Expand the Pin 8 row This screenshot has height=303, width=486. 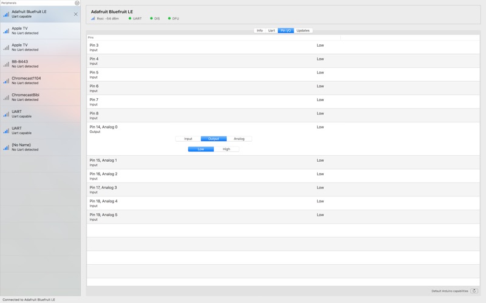[283, 115]
